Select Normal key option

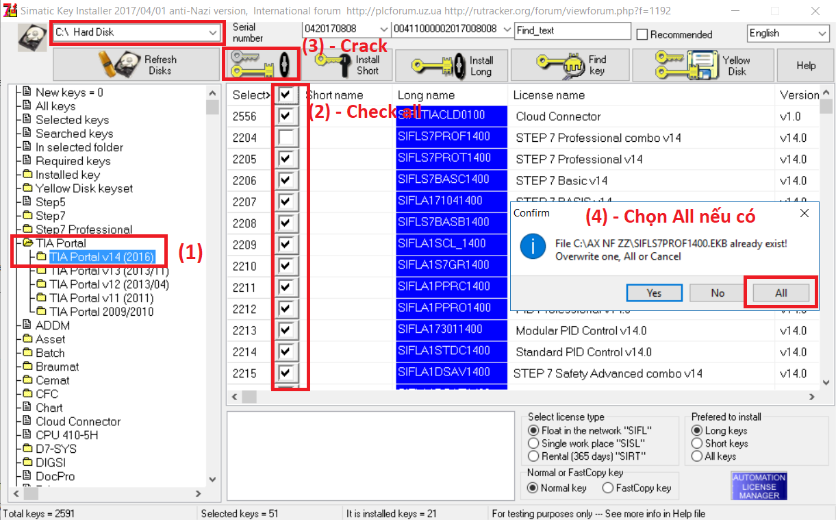533,488
